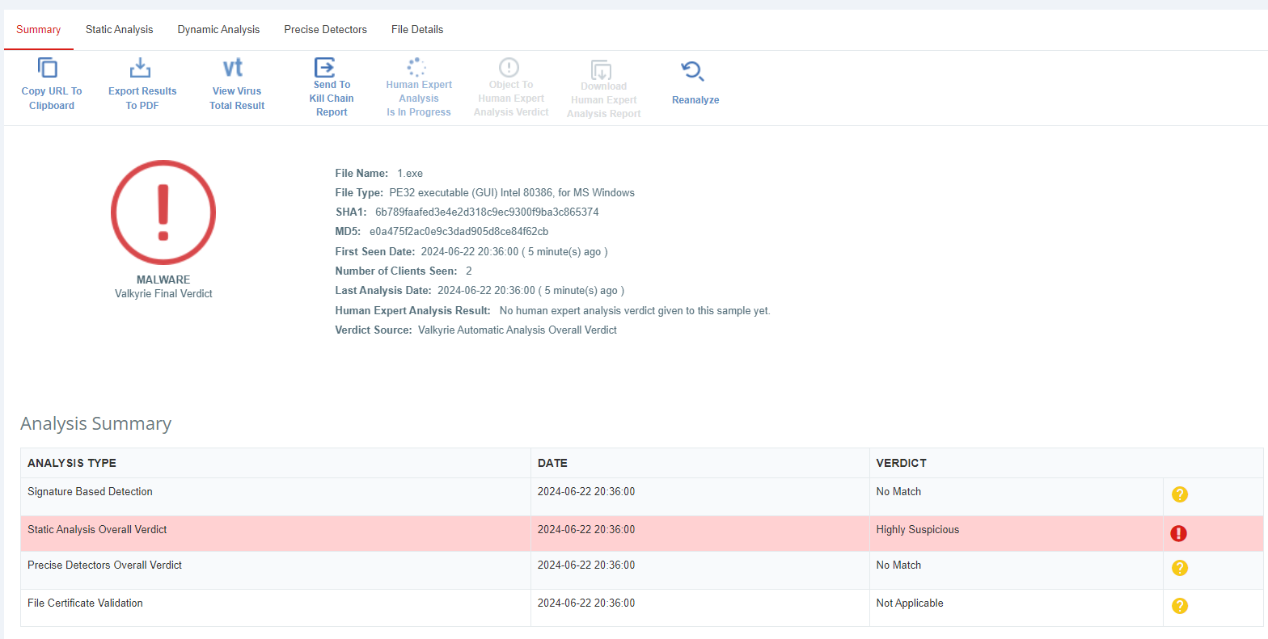Click Download Human Expert Analysis Report icon
Screen dimensions: 1268x639
(601, 69)
